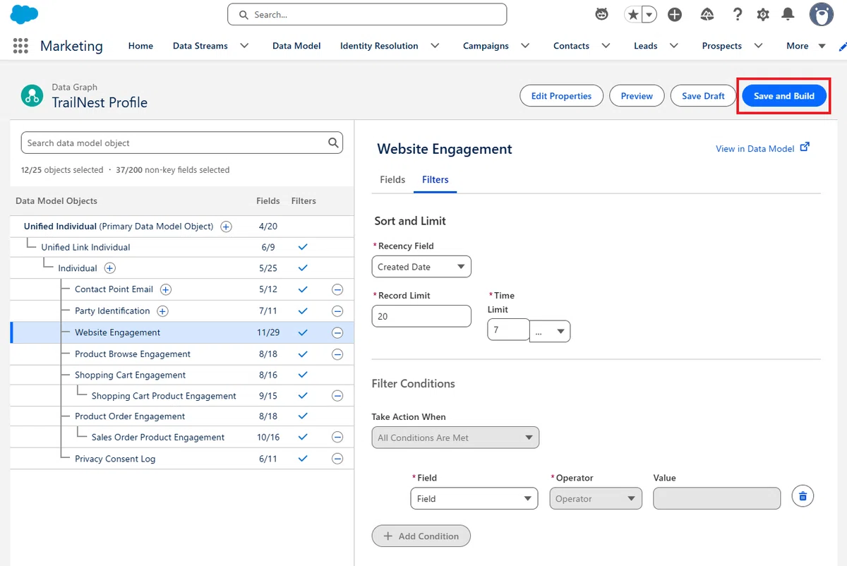Expand the Data Streams nav chevron
Viewport: 847px width, 566px height.
click(244, 46)
